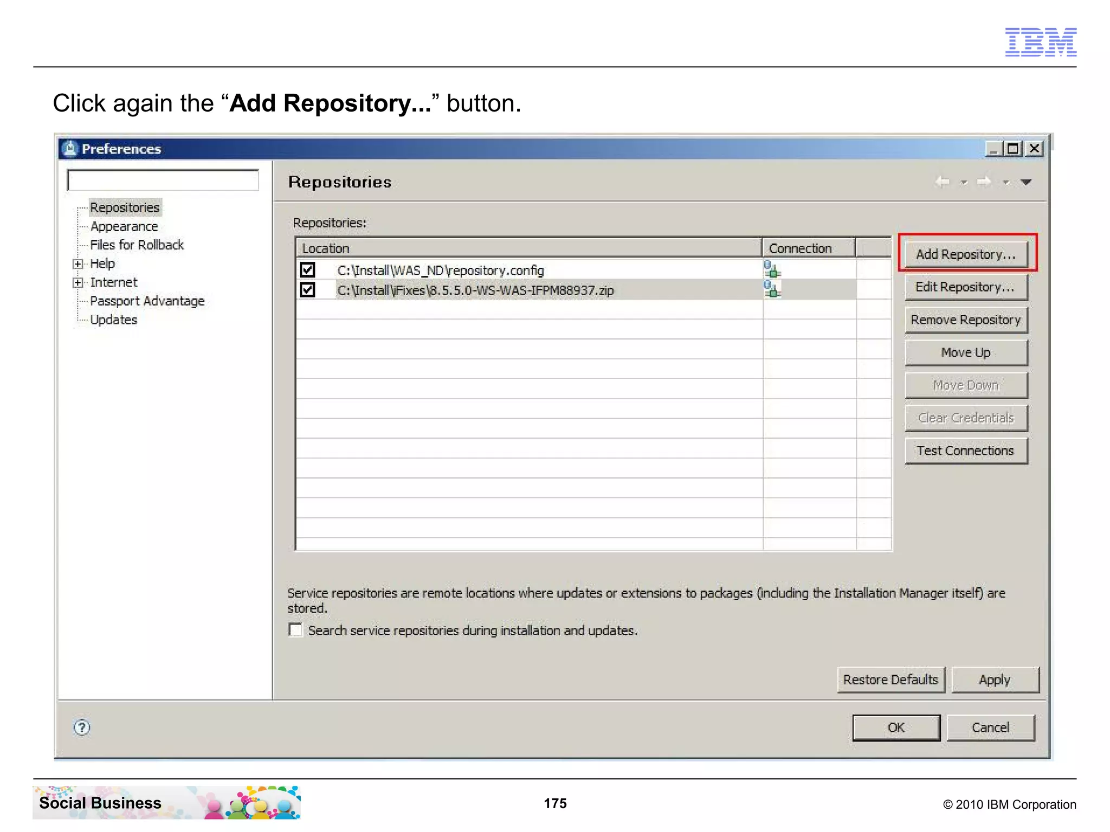Enable Search service repositories during installation

pos(295,630)
